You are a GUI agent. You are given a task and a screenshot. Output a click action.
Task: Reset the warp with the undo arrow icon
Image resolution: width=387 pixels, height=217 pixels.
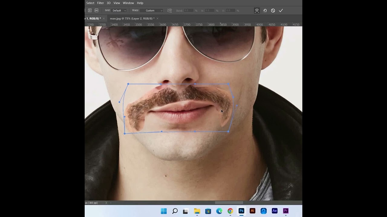tap(265, 11)
